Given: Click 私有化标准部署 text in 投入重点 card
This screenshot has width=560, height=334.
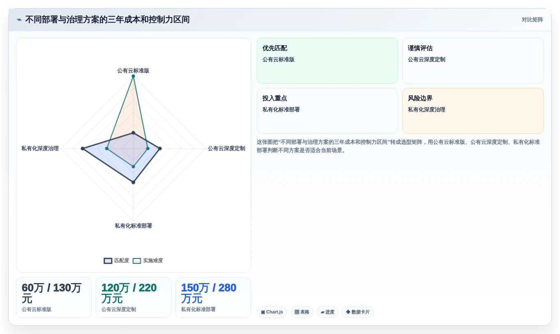Looking at the screenshot, I should point(281,110).
